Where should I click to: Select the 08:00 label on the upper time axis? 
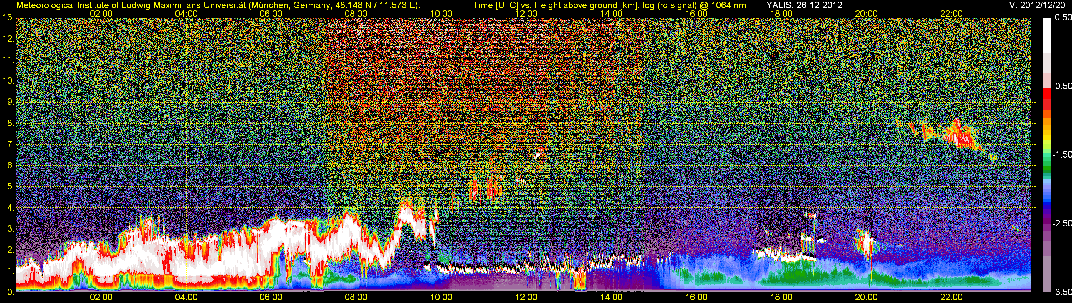pos(356,14)
